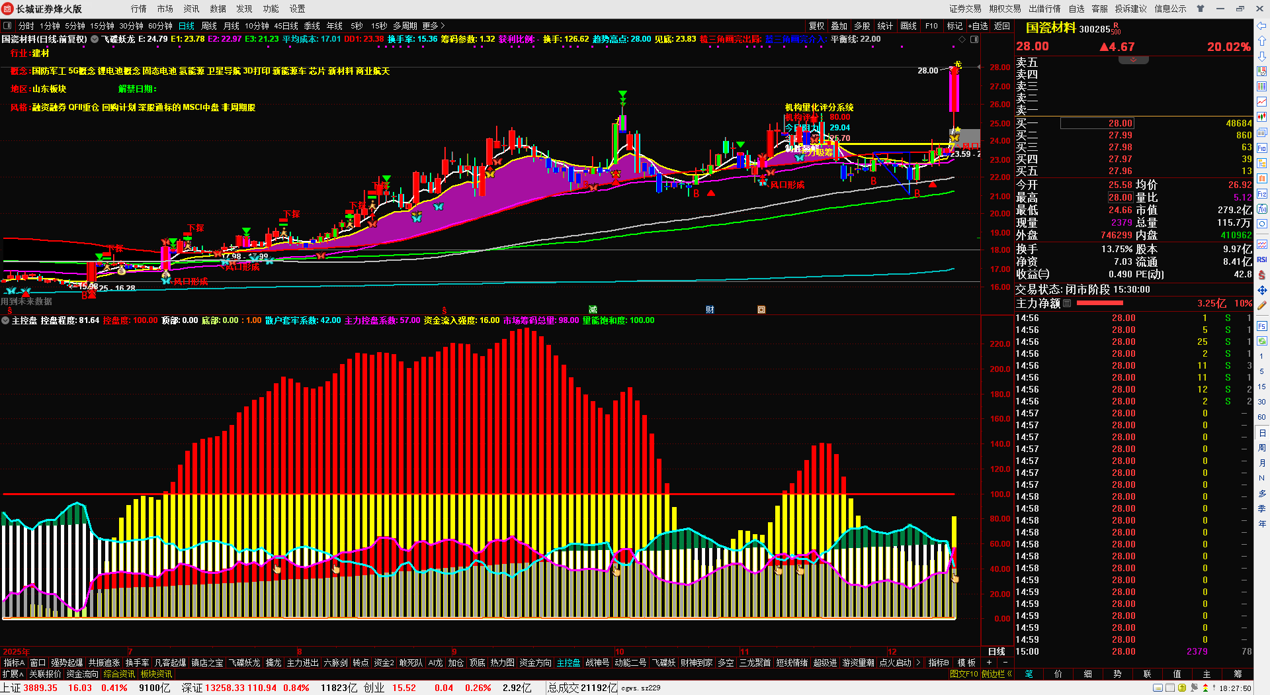
Task: Show more indicator tabs with the arrow
Action: [x=918, y=663]
